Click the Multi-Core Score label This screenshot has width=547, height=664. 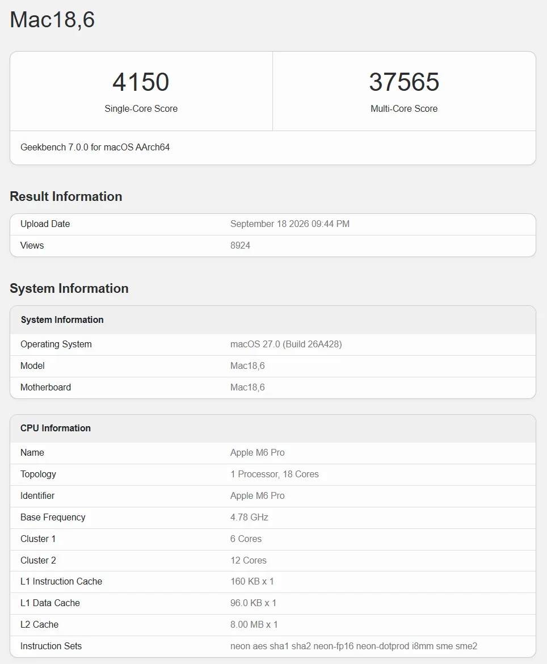click(x=404, y=109)
